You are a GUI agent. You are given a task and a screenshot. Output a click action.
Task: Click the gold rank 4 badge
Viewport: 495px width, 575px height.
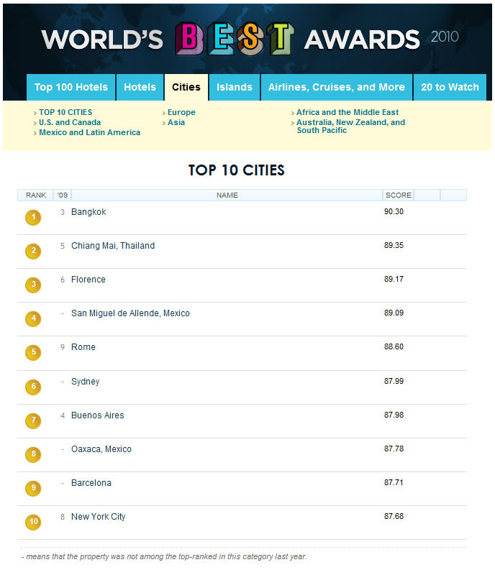click(x=33, y=318)
